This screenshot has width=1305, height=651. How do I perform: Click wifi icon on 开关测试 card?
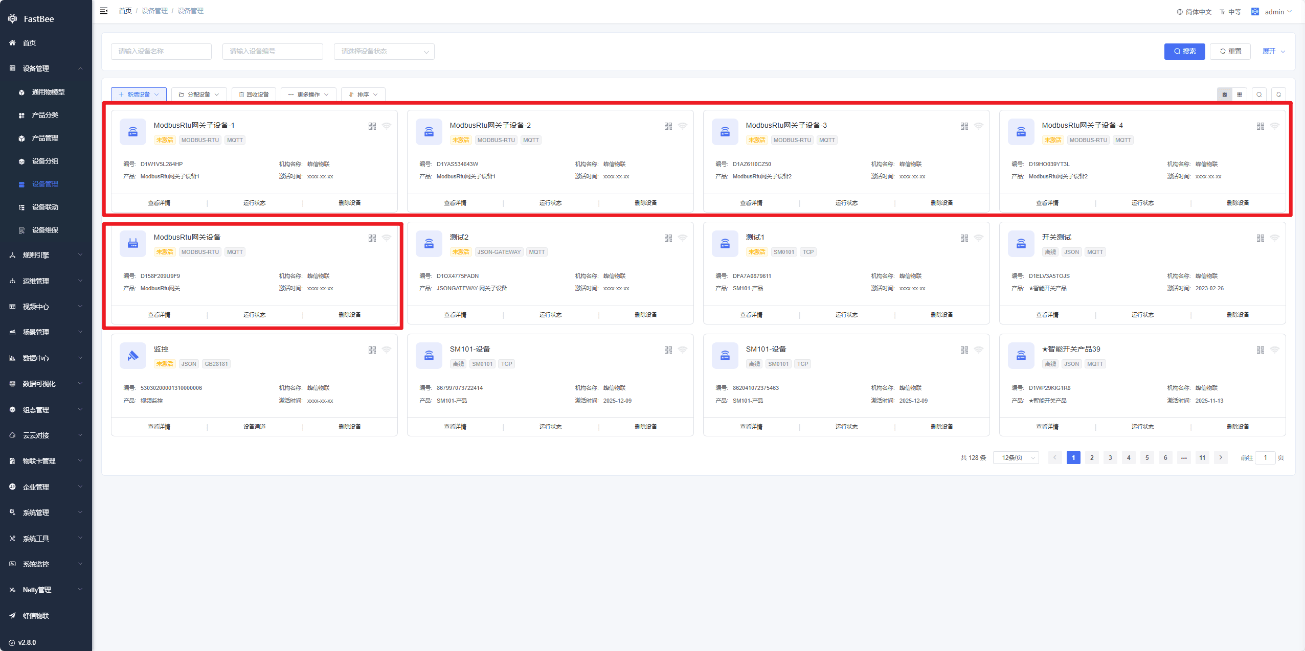[1275, 238]
